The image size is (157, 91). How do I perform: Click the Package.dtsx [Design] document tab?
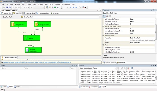tap(10, 10)
